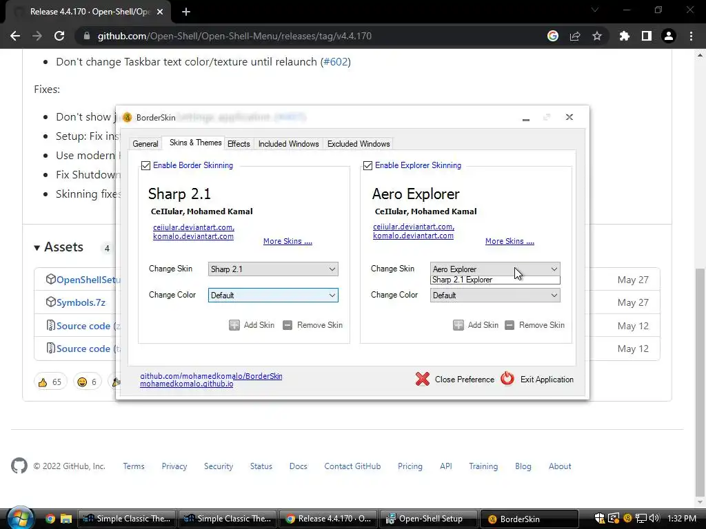Reload the GitHub page
706x529 pixels.
(x=59, y=36)
